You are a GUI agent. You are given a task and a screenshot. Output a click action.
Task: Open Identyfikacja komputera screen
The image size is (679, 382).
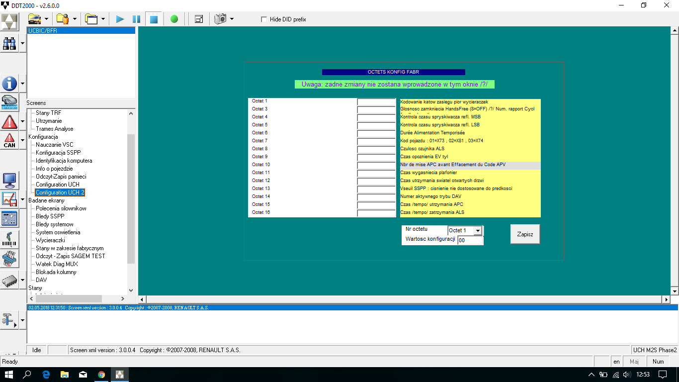(64, 161)
